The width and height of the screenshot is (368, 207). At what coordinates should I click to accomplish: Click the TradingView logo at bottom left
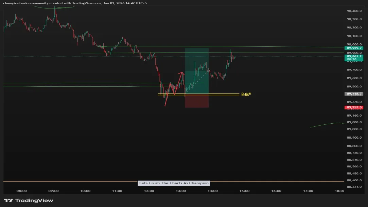click(x=28, y=200)
